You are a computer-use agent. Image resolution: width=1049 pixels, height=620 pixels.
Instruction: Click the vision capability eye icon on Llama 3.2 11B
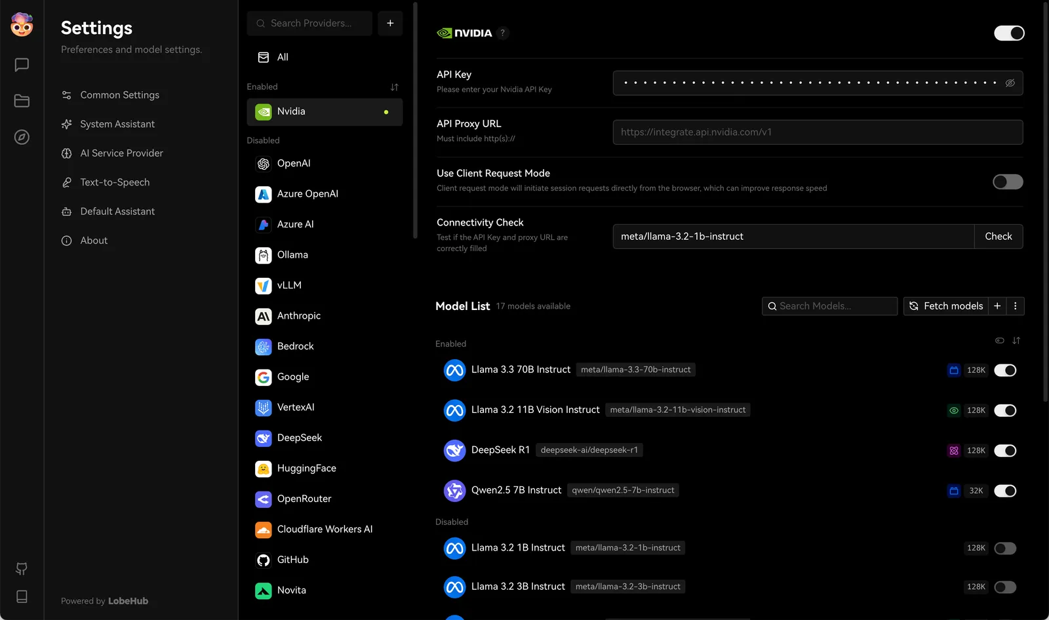953,410
